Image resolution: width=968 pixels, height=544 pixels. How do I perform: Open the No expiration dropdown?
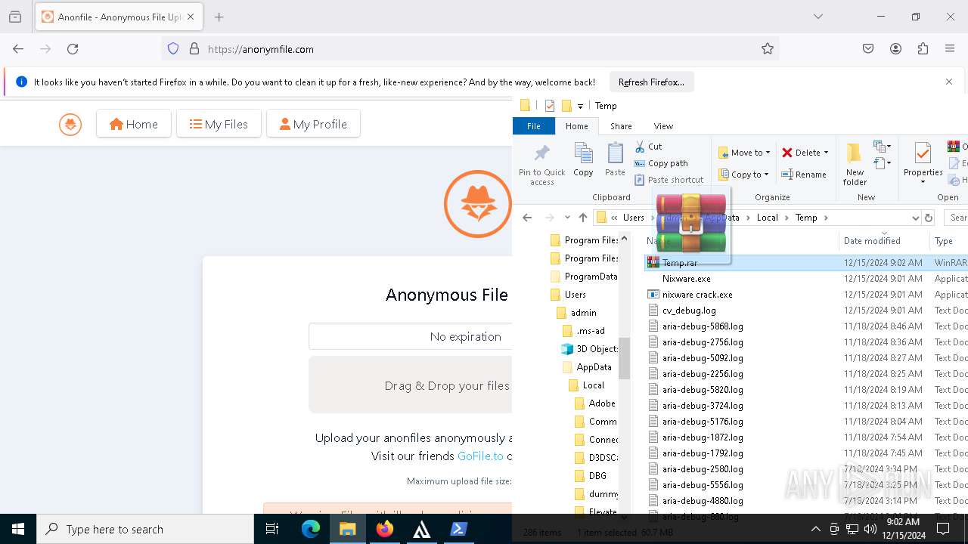(411, 336)
